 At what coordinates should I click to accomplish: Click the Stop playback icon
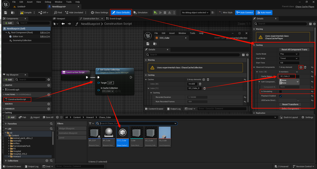[165, 12]
